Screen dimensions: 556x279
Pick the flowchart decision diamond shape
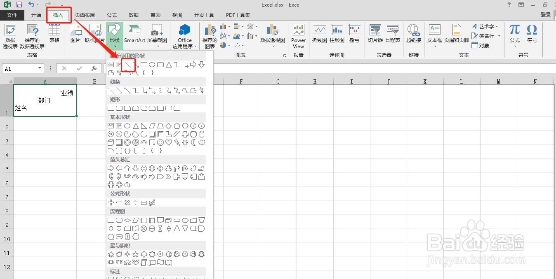click(127, 220)
